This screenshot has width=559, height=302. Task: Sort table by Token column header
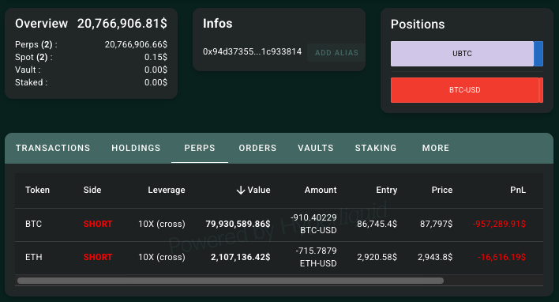coord(37,190)
